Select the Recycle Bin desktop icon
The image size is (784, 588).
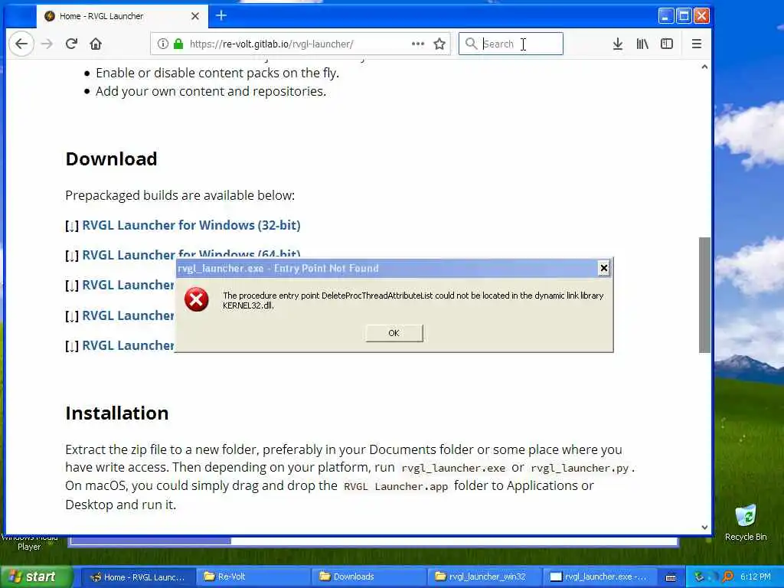pyautogui.click(x=746, y=523)
